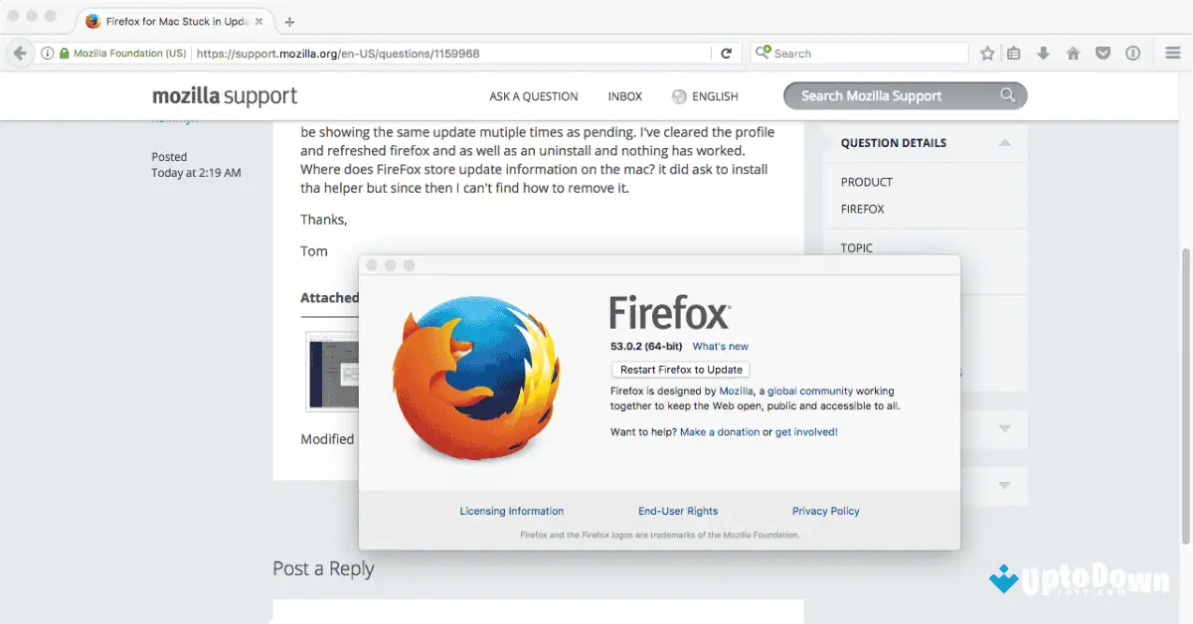1193x624 pixels.
Task: Collapse the Question Details section
Action: click(x=1007, y=142)
